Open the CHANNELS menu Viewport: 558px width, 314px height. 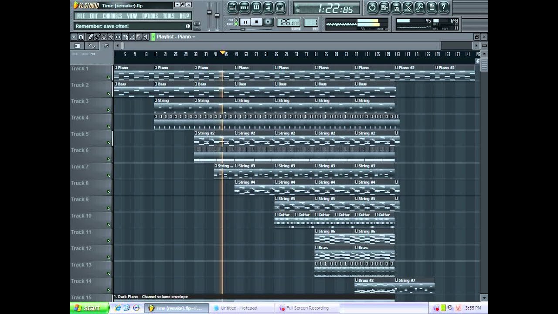(x=112, y=16)
